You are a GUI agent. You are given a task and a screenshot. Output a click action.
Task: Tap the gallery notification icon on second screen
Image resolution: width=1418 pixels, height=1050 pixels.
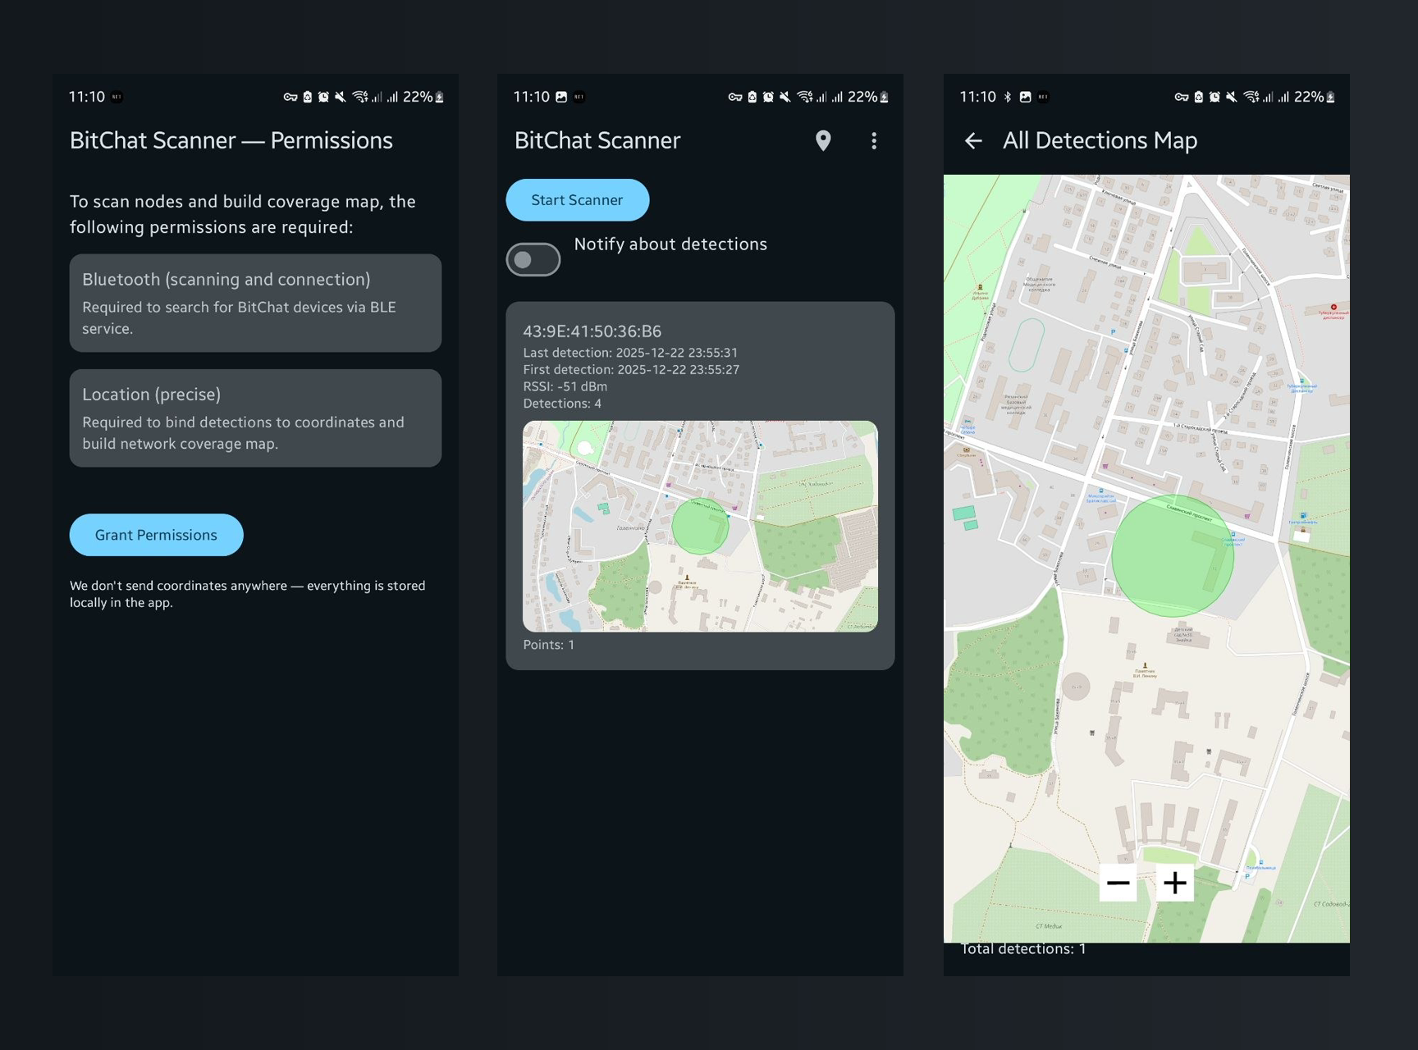click(x=561, y=97)
